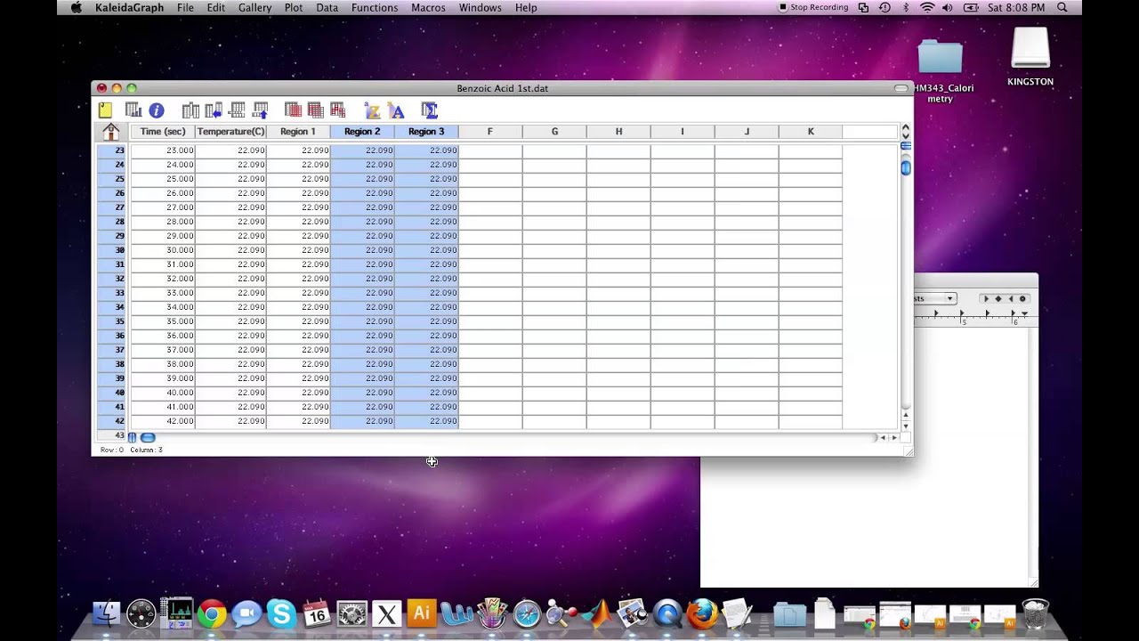Click the descending sort A icon
1139x641 pixels.
[396, 110]
